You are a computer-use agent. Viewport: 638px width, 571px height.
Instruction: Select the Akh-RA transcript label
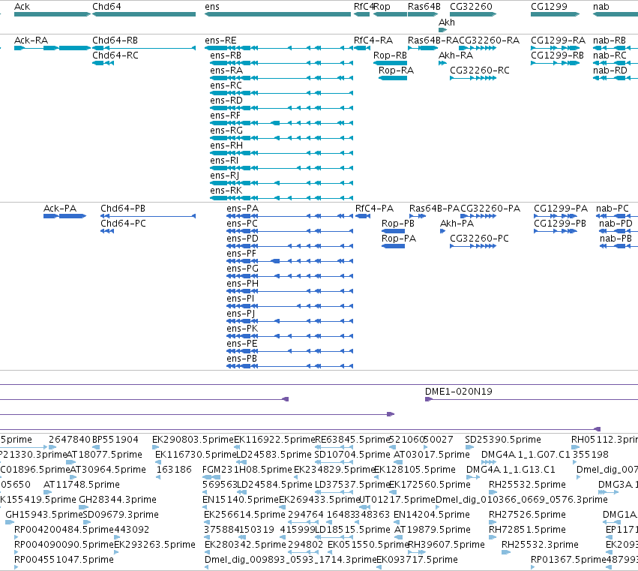(x=456, y=56)
